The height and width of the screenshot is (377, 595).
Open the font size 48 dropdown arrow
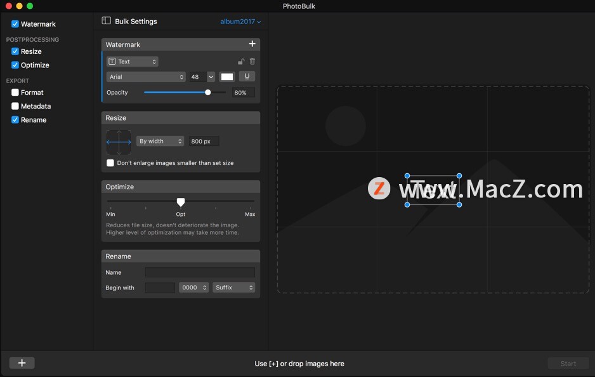click(x=211, y=77)
